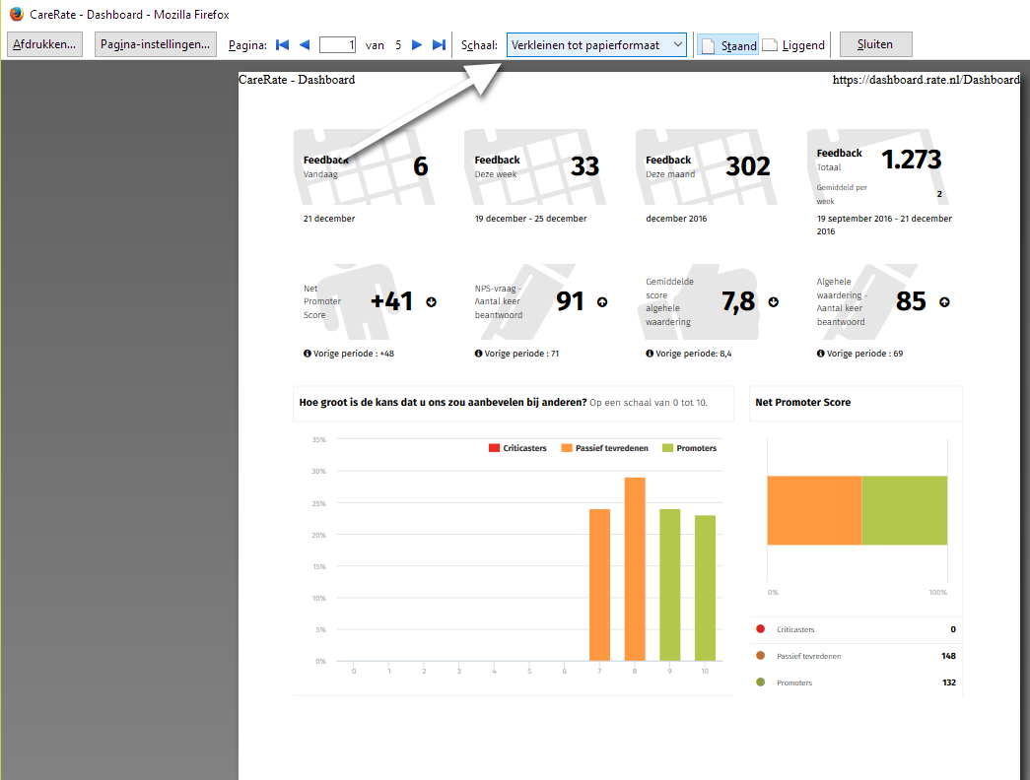
Task: Click the 21 december date label
Action: tap(329, 219)
